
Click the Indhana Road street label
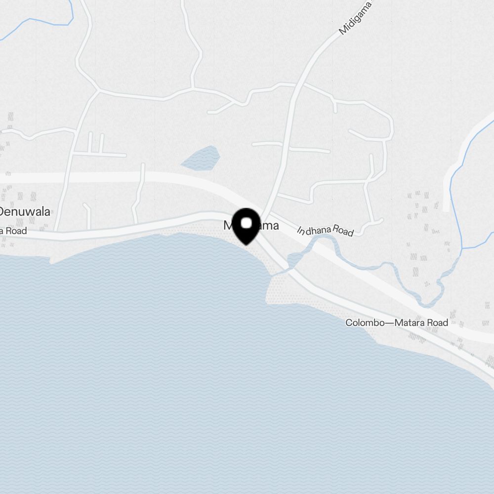pyautogui.click(x=326, y=231)
